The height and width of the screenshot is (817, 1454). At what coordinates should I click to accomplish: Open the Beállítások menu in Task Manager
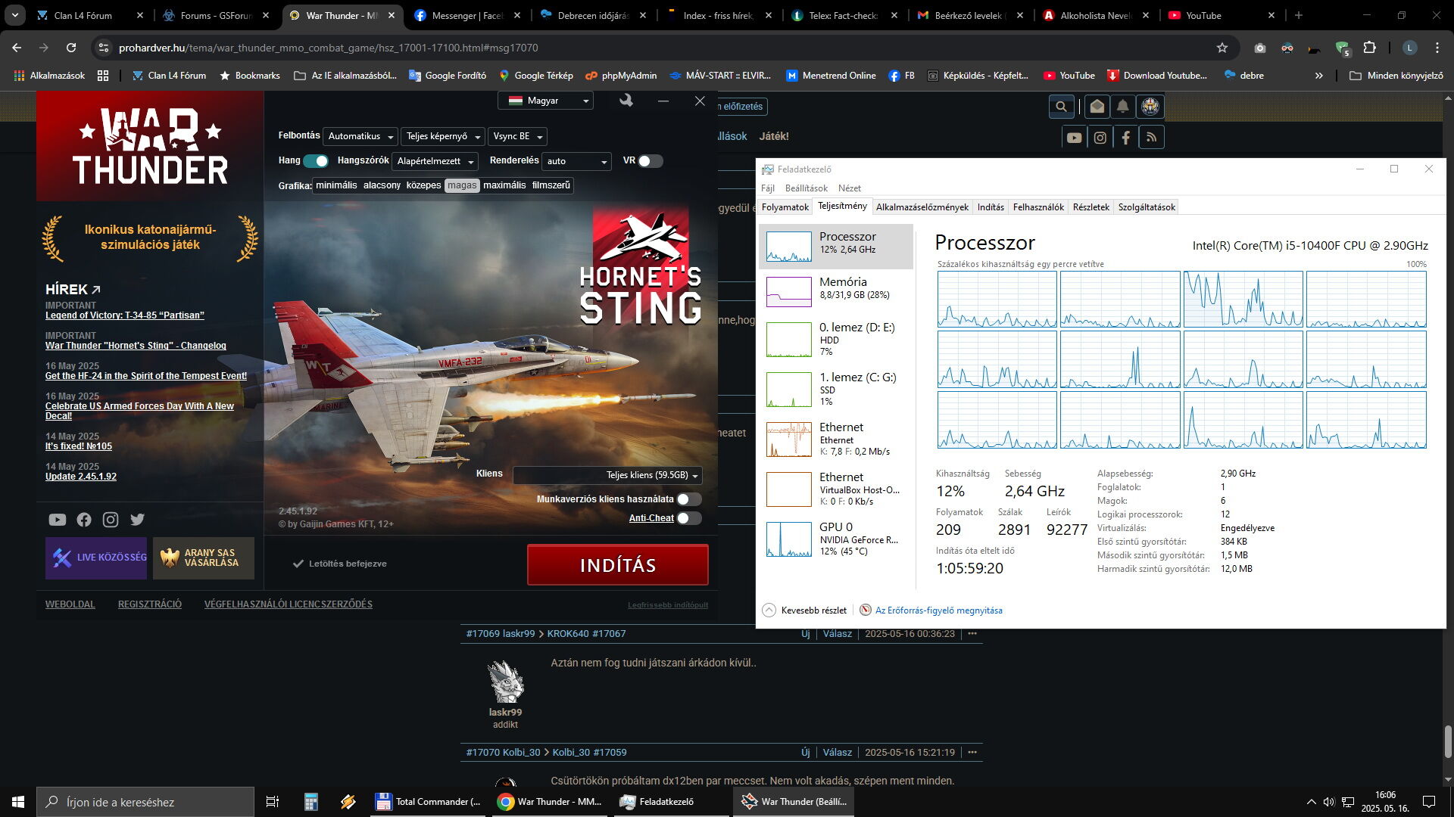pyautogui.click(x=806, y=188)
